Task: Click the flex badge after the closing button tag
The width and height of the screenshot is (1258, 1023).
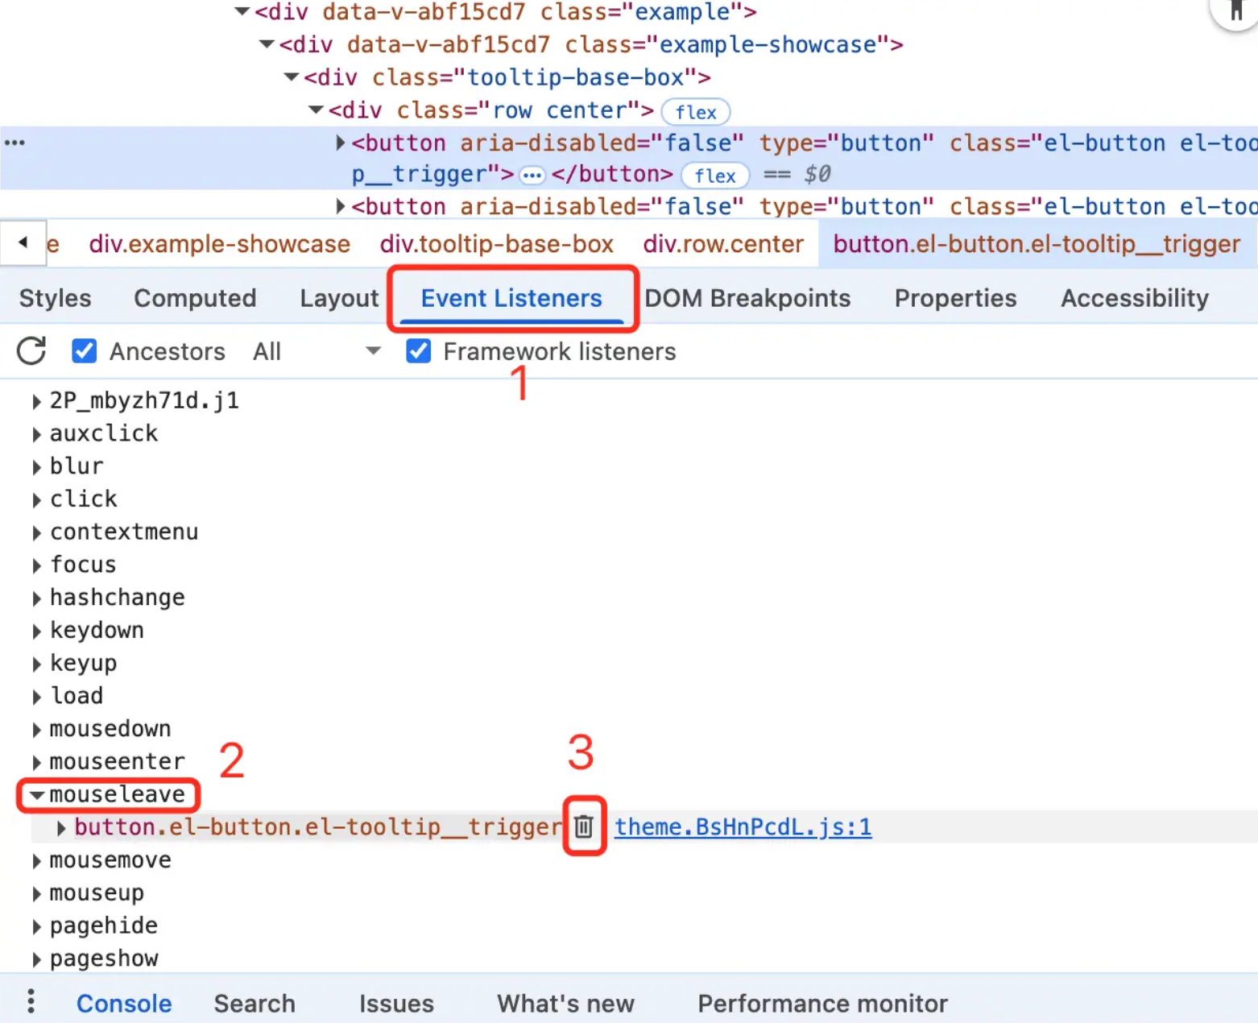Action: pyautogui.click(x=715, y=176)
